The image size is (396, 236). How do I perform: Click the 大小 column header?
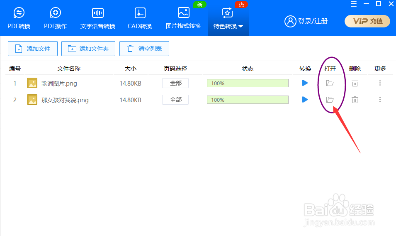click(130, 69)
